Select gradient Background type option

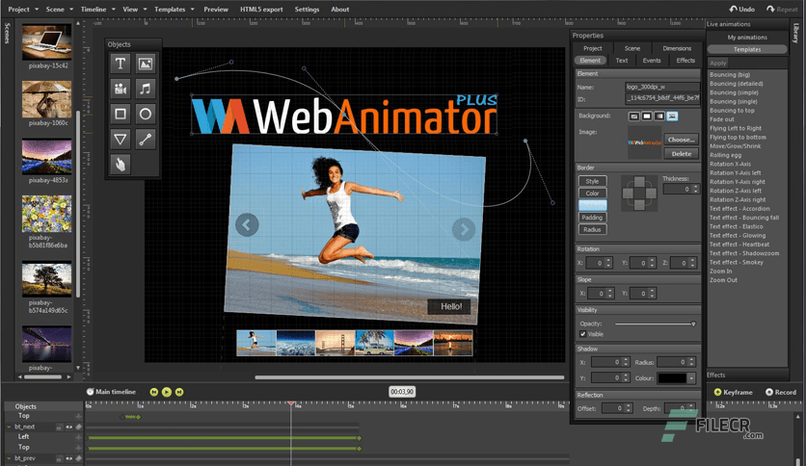point(659,116)
